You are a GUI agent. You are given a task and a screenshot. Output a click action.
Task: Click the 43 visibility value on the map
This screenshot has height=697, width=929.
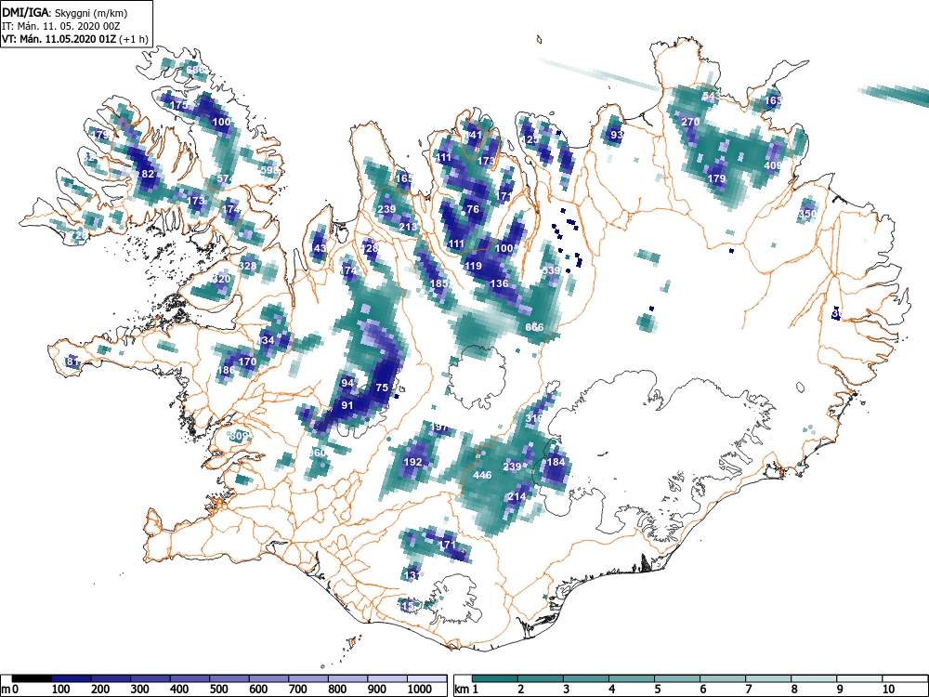(x=320, y=248)
